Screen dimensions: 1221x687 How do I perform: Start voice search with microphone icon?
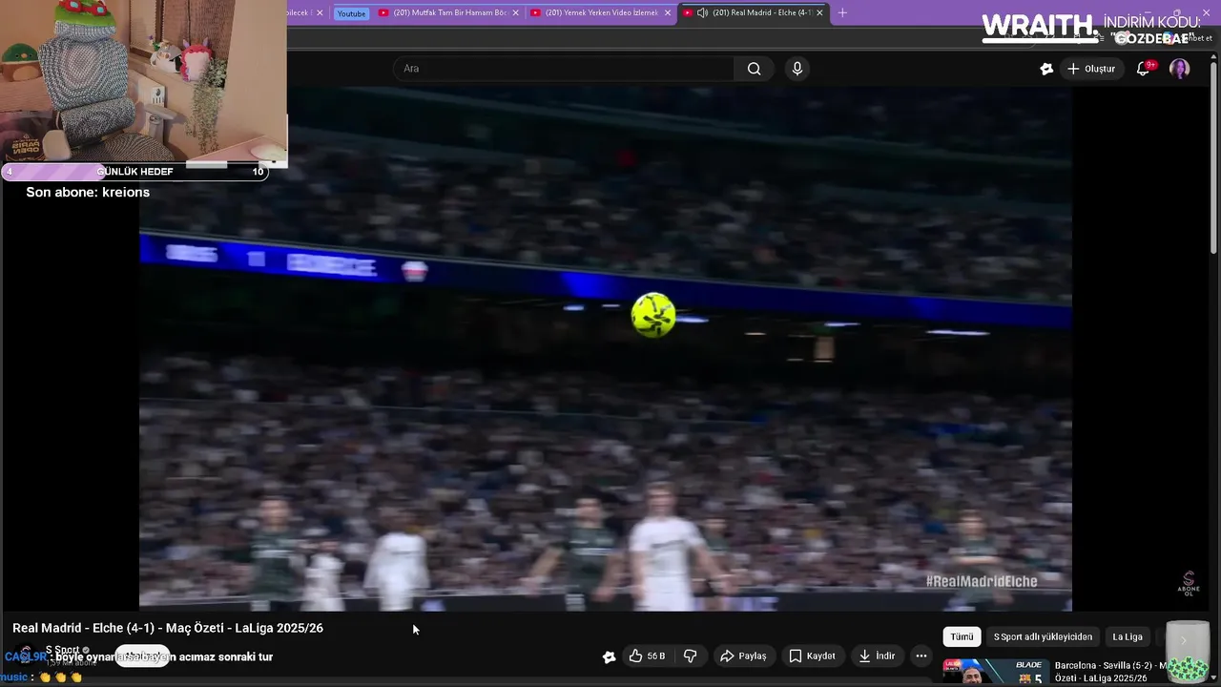(x=797, y=69)
